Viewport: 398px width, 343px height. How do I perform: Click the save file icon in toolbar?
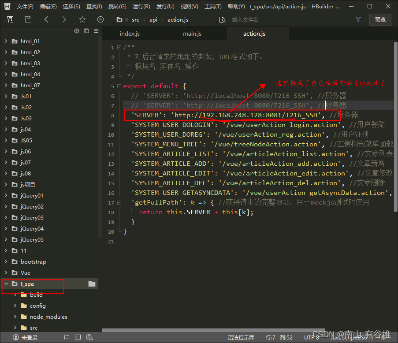tap(28, 19)
